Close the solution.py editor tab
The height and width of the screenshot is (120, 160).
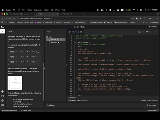tap(81, 32)
